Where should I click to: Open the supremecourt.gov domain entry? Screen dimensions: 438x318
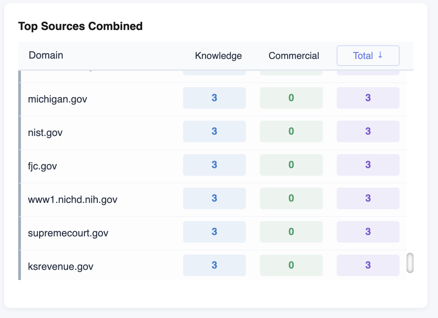(68, 233)
